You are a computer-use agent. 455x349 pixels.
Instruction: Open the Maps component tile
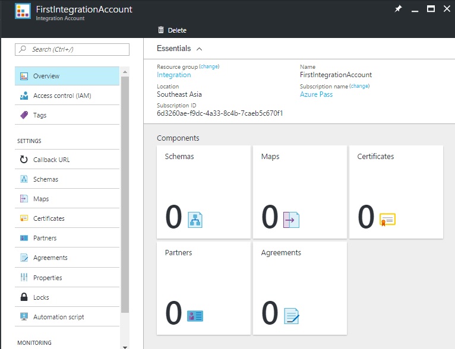[298, 192]
